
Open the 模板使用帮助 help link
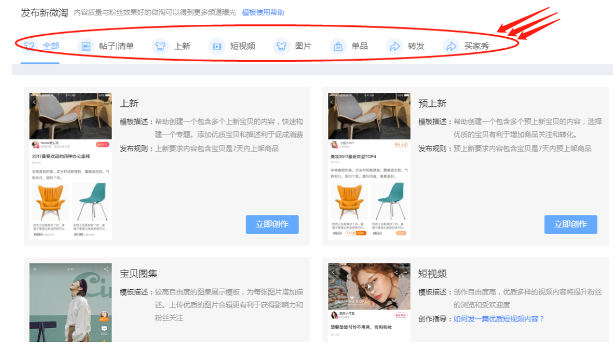pos(263,12)
